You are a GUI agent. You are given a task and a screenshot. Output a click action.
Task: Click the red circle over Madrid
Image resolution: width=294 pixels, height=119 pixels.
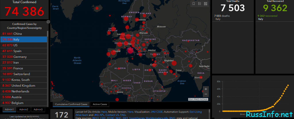113,53
